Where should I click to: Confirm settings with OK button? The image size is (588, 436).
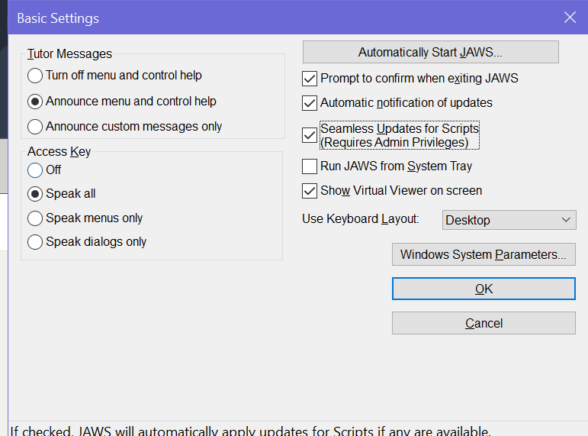click(484, 289)
